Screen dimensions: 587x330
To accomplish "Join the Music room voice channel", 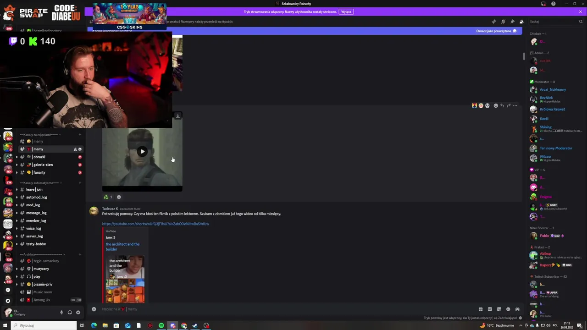I will click(50, 292).
